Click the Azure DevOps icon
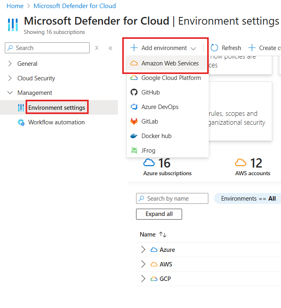The width and height of the screenshot is (281, 308). (x=134, y=107)
